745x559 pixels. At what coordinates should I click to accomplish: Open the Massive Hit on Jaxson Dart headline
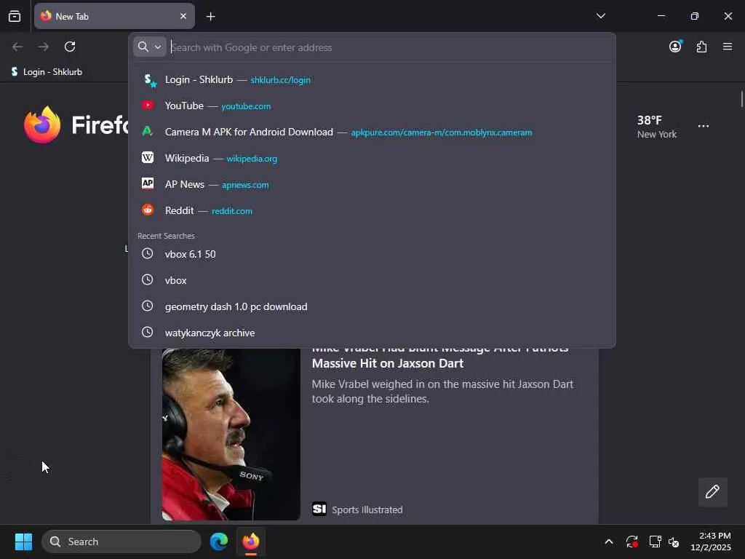click(x=388, y=364)
